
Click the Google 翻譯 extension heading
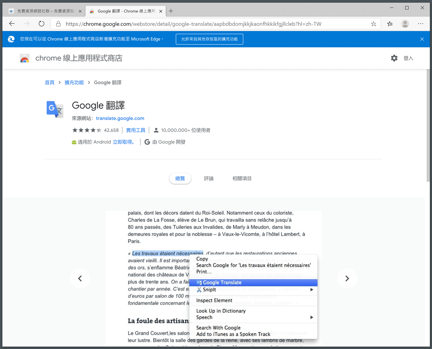point(98,106)
